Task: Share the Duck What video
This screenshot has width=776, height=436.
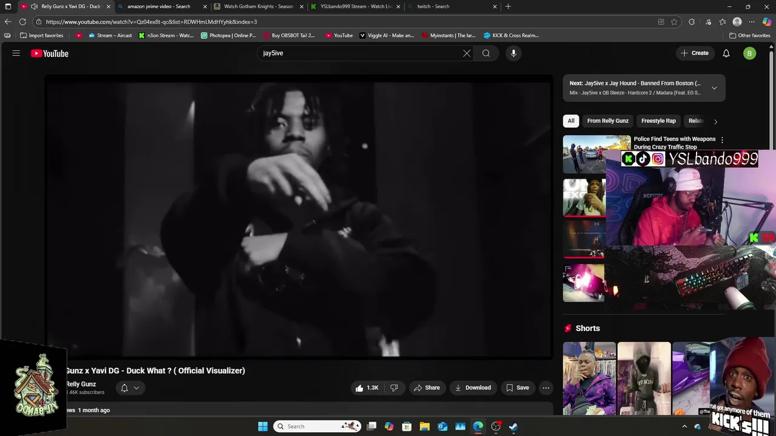Action: (427, 388)
